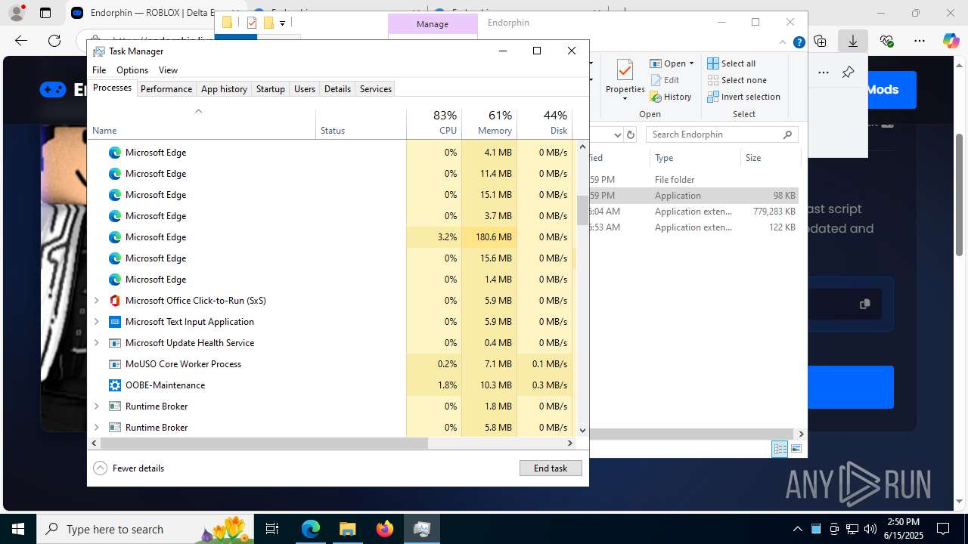The image size is (968, 544).
Task: Click History in the Explorer ribbon
Action: point(671,97)
